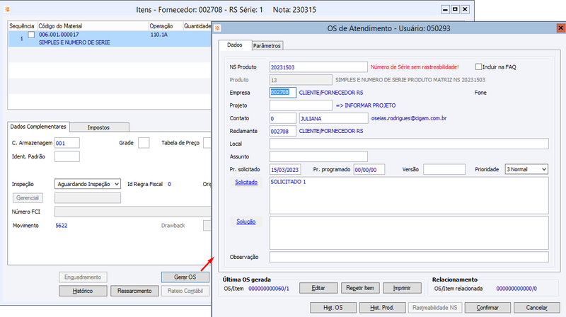Click the Editar button for last OS

pyautogui.click(x=318, y=288)
